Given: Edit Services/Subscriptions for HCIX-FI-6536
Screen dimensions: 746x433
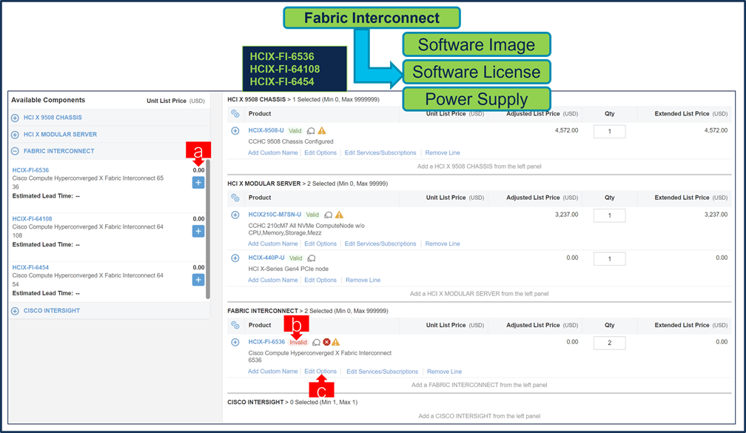Looking at the screenshot, I should (382, 372).
